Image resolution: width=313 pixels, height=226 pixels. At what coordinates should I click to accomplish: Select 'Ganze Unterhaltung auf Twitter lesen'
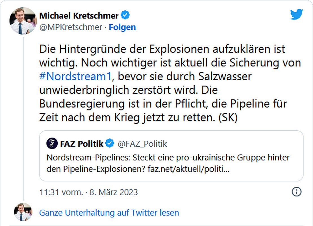click(x=109, y=212)
